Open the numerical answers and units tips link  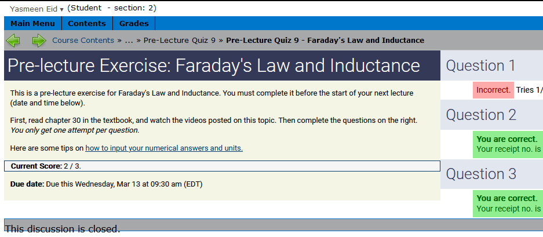tap(164, 148)
